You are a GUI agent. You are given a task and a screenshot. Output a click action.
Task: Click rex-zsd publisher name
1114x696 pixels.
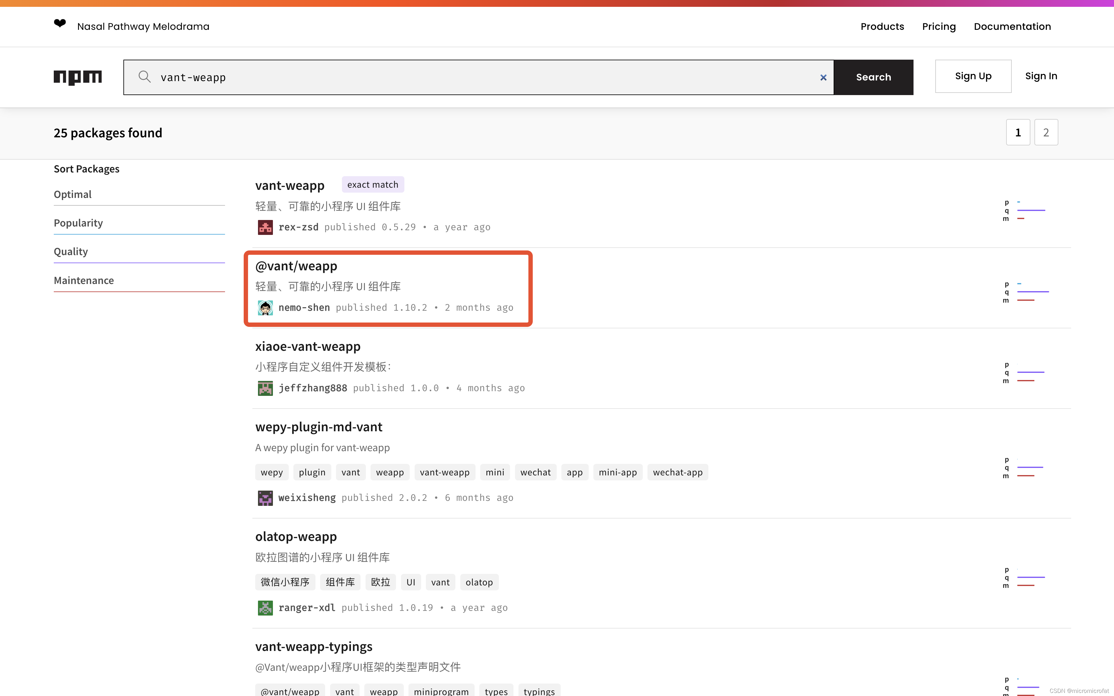(298, 227)
